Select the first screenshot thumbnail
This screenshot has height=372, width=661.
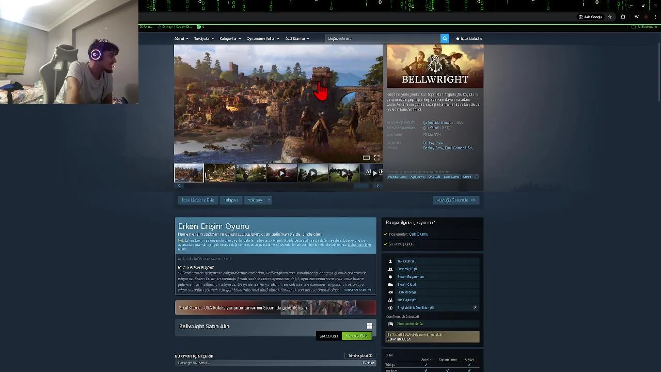tap(189, 173)
